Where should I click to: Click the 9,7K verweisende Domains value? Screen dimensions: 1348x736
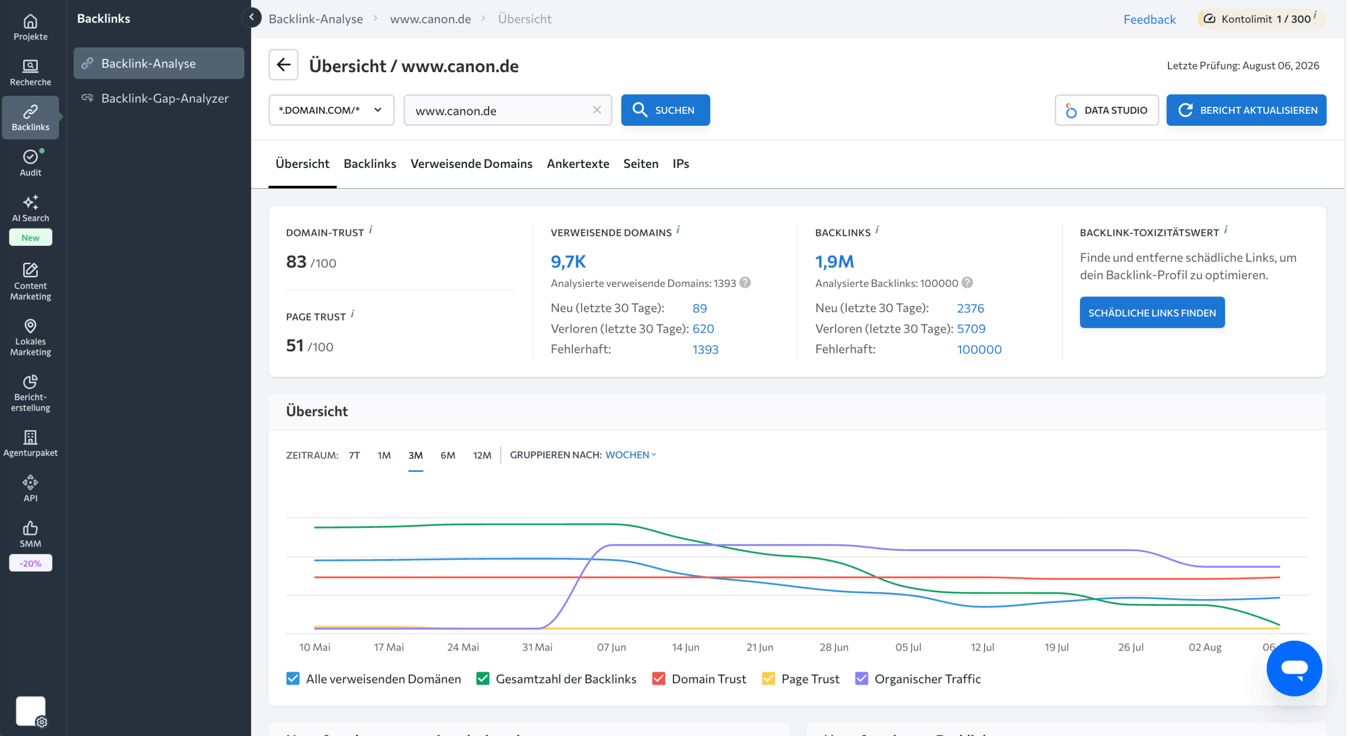tap(568, 262)
